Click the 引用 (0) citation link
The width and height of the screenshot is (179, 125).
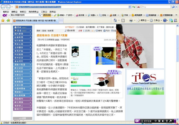click(x=89, y=31)
